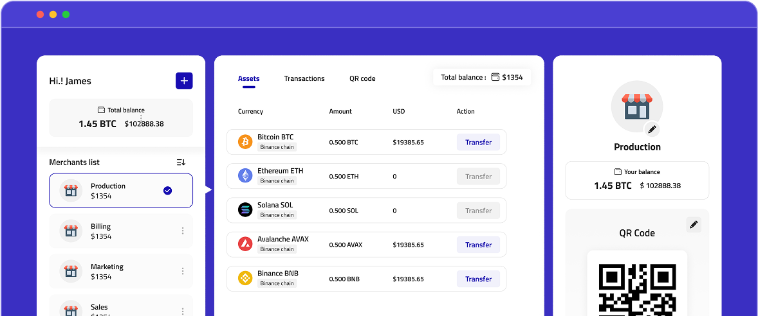This screenshot has width=758, height=316.
Task: Click the plus add merchant button
Action: (x=183, y=80)
